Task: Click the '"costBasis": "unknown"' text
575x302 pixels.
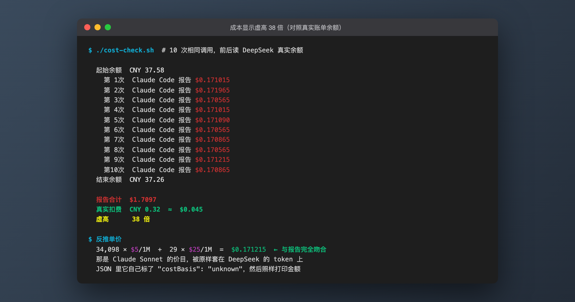Action: [200, 269]
